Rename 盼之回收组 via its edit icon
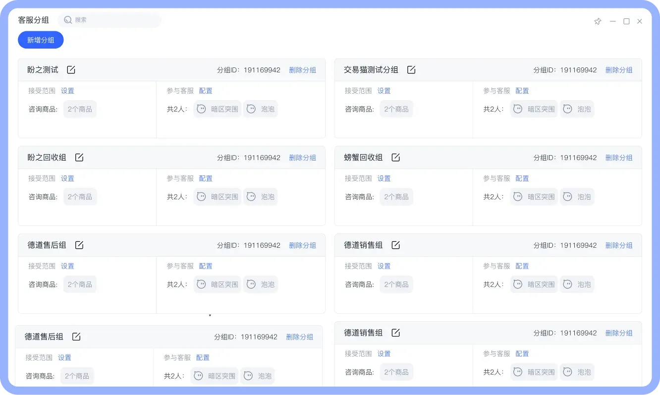The image size is (660, 395). (x=79, y=158)
